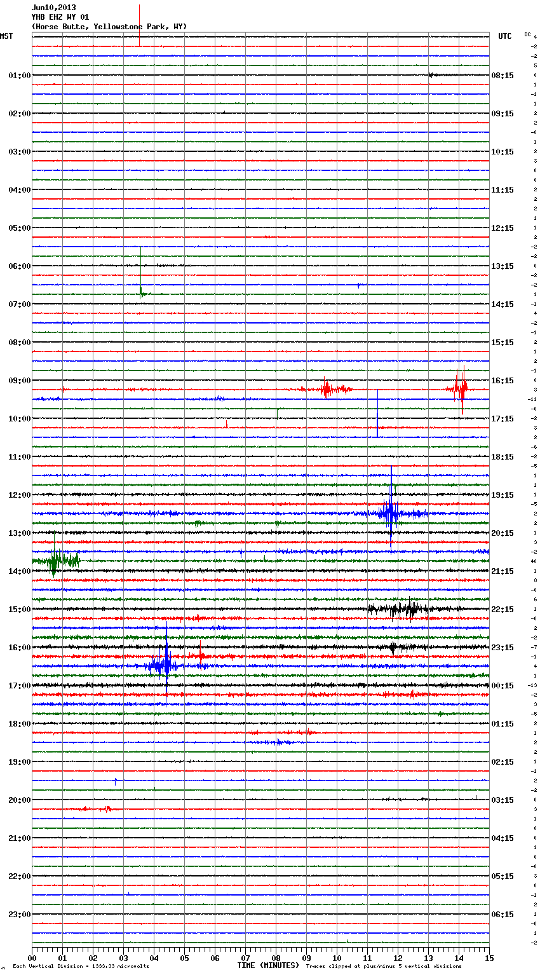Click the 05:15 UTC time label
540x975 pixels.
[x=503, y=876]
